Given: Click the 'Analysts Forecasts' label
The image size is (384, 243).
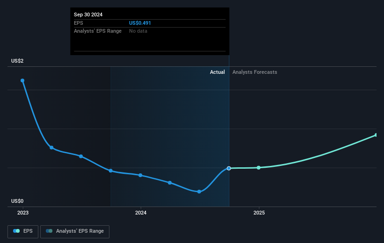Looking at the screenshot, I should (x=255, y=72).
